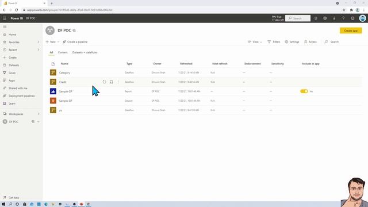The image size is (368, 207).
Task: Expand the Workspaces flyout chevron
Action: click(39, 114)
